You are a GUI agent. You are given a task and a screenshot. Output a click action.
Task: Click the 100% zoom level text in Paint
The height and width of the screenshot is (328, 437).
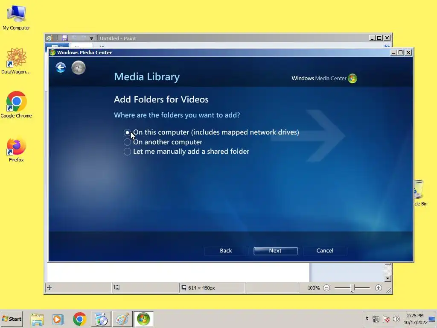tap(314, 288)
